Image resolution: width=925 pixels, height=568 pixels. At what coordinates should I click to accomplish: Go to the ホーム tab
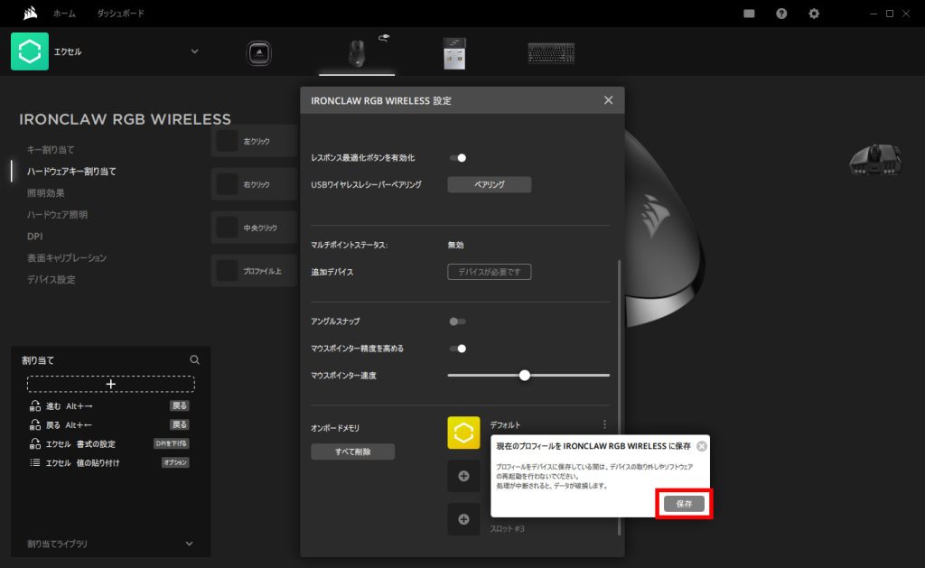click(64, 14)
